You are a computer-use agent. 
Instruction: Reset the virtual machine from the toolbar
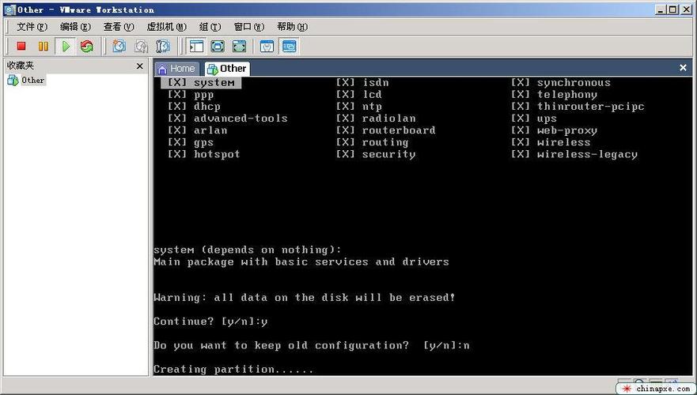tap(87, 47)
